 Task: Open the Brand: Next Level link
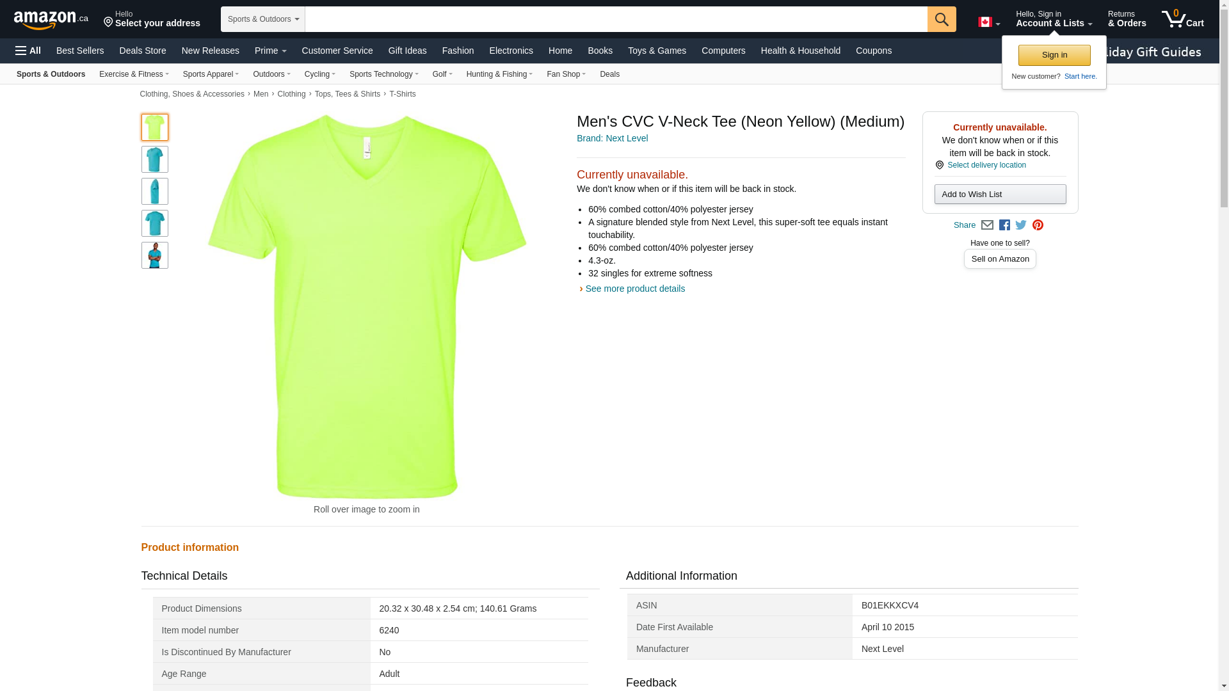[x=612, y=138]
